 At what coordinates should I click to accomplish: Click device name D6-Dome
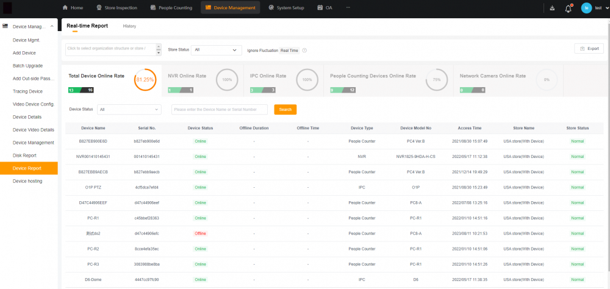[x=93, y=280]
